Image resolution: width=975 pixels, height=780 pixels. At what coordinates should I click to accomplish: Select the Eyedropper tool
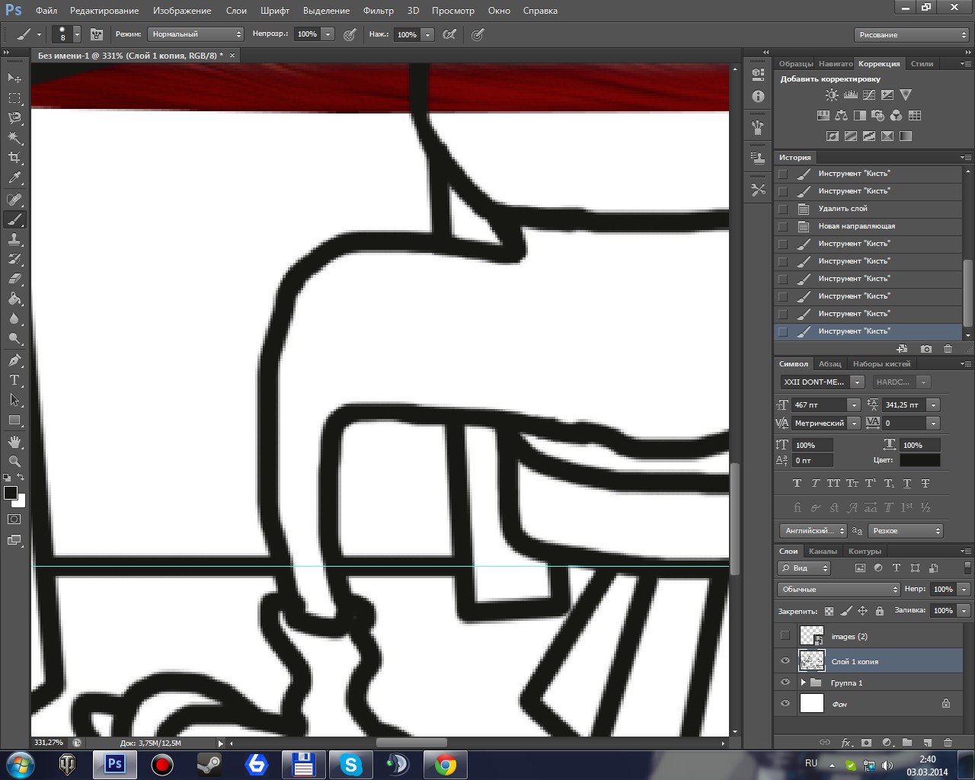[14, 178]
